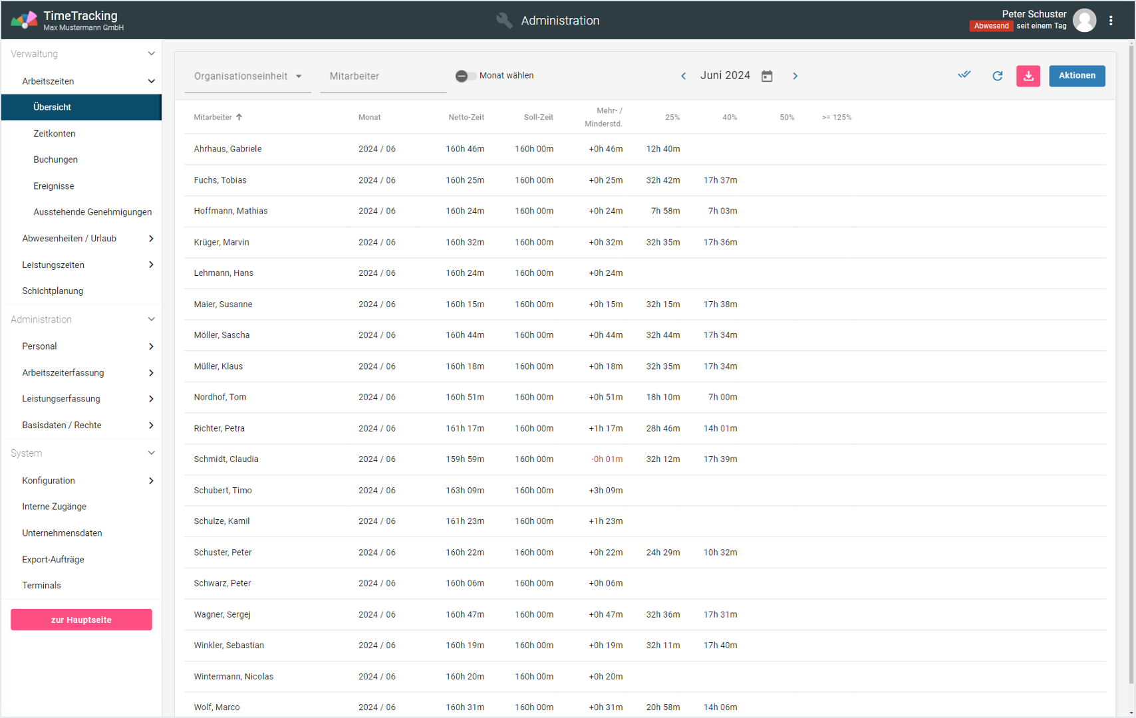Click Peter Schuster's user avatar
Viewport: 1136px width, 718px height.
point(1084,21)
